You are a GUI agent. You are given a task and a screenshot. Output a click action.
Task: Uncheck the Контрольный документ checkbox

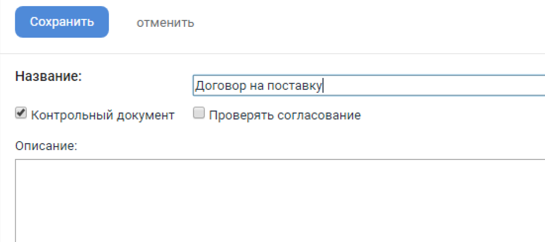[x=21, y=113]
